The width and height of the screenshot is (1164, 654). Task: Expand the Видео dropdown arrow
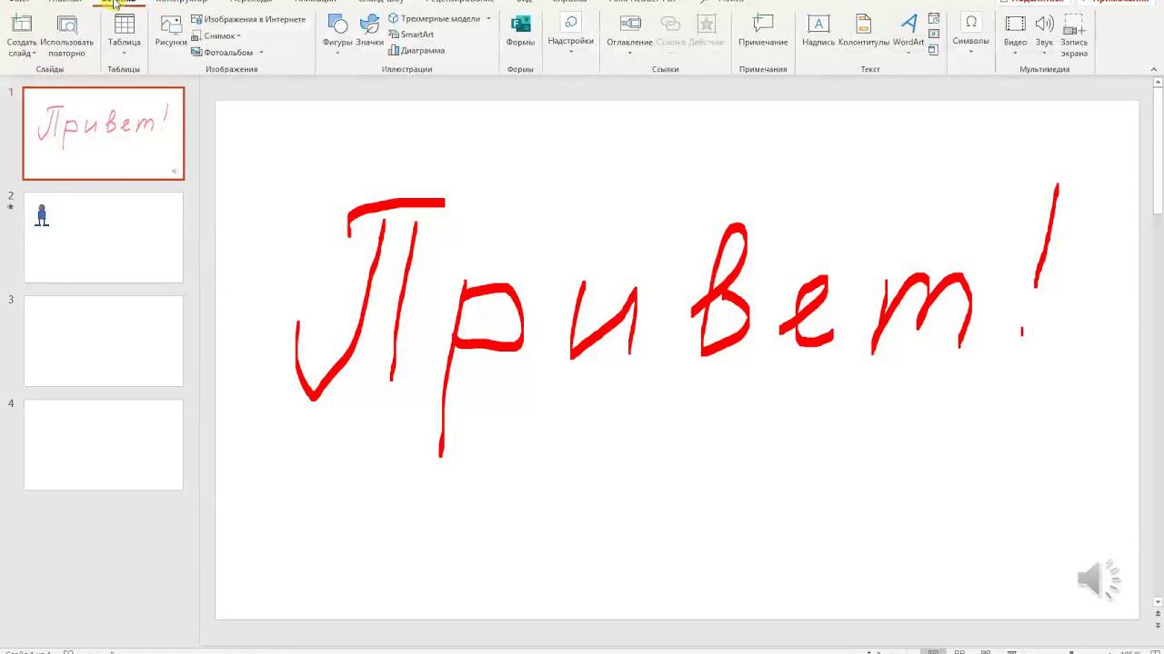pos(1016,53)
